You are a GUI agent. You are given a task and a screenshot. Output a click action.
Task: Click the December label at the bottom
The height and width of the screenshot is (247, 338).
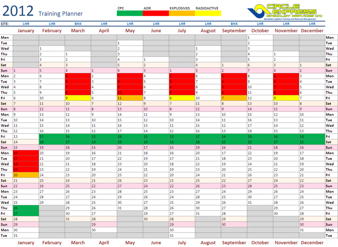312,243
